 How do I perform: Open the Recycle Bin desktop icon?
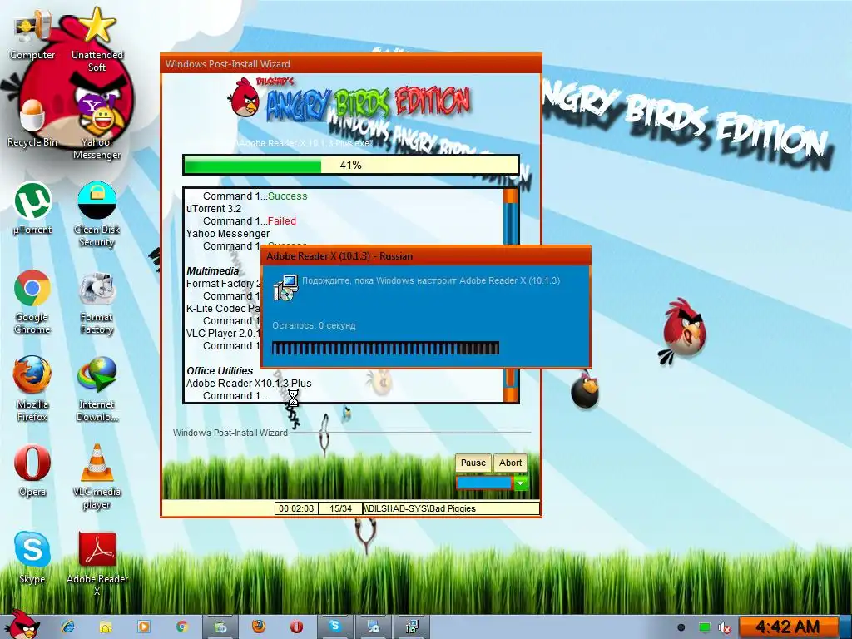pyautogui.click(x=32, y=124)
